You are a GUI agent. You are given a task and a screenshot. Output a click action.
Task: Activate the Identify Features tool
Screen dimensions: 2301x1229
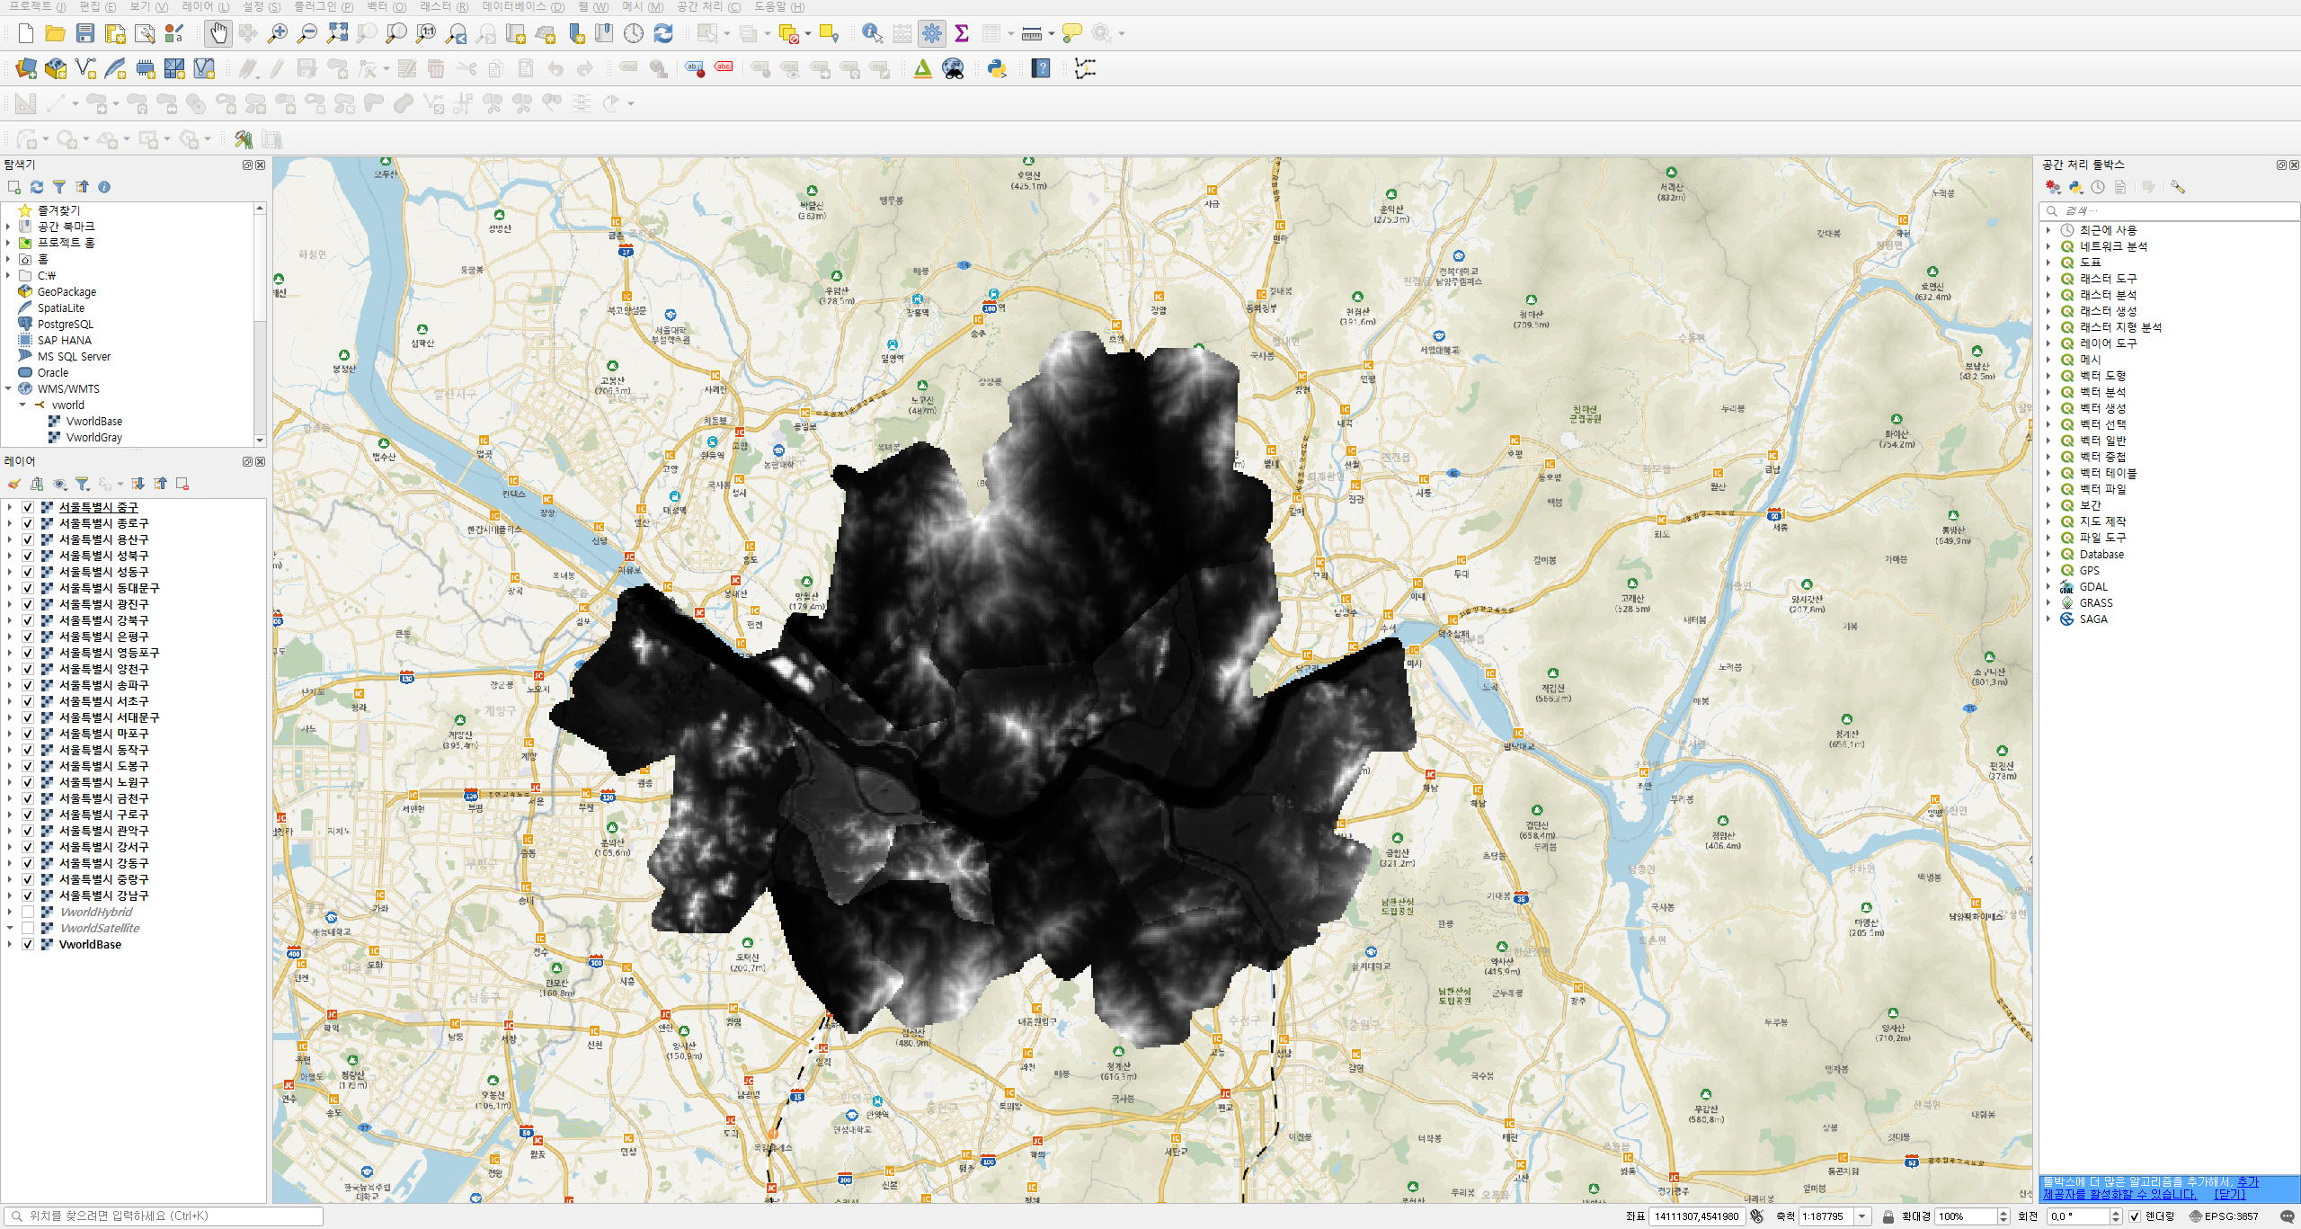871,34
